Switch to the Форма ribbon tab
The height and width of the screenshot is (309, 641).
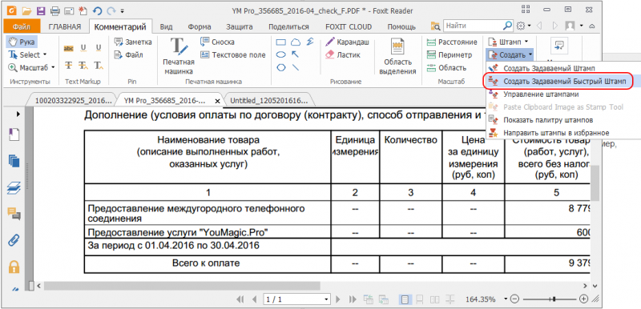pos(200,27)
